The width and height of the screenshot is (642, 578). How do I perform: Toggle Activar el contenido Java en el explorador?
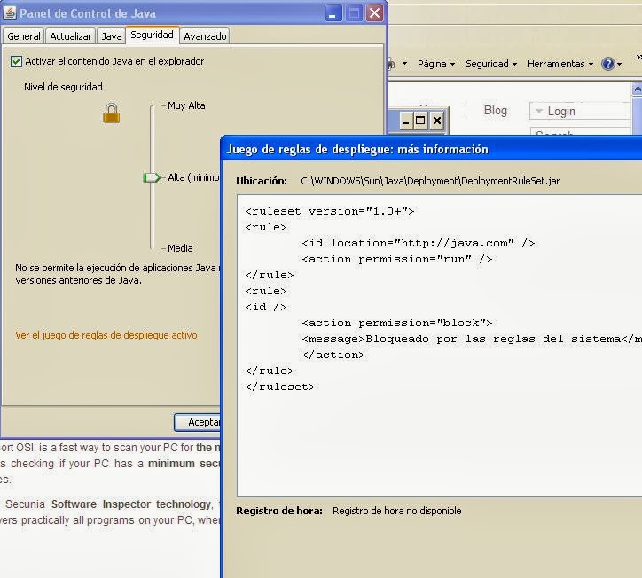click(16, 61)
